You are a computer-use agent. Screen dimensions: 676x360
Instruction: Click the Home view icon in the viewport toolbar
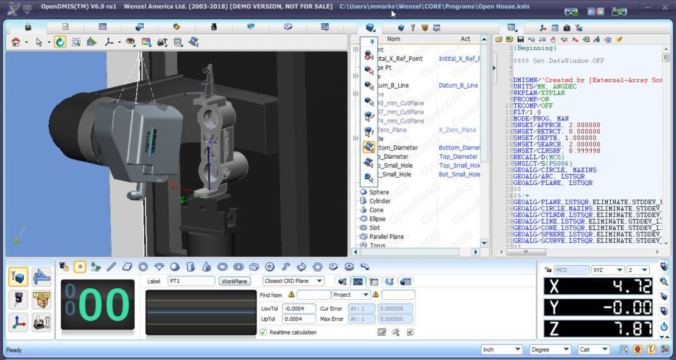(15, 42)
